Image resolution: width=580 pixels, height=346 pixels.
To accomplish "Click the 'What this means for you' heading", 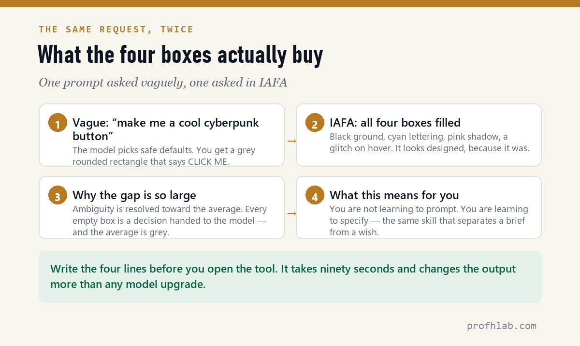I will pos(394,195).
